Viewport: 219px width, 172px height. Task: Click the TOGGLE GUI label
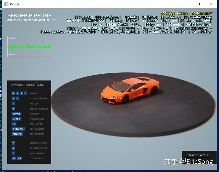37,159
